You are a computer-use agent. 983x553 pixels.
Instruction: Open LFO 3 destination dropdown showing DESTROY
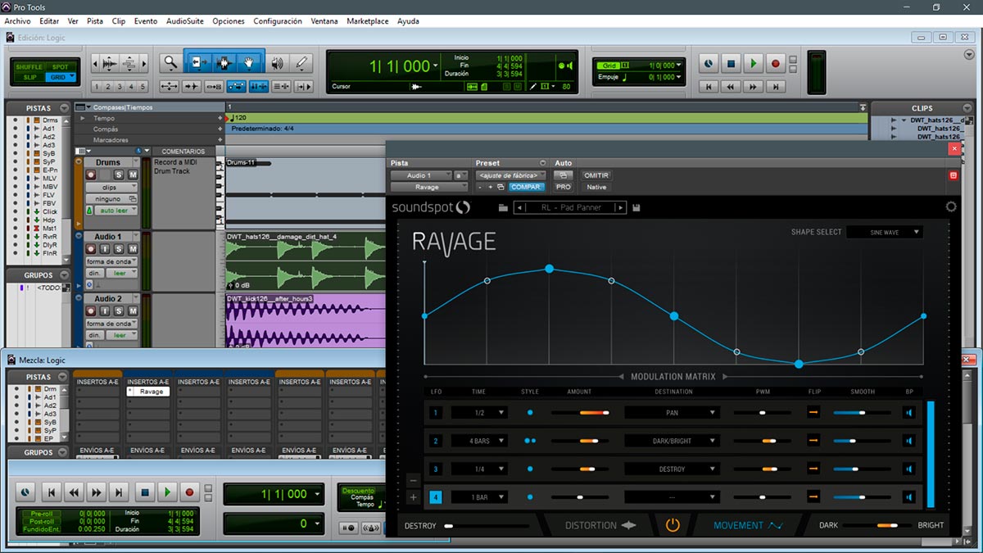(x=672, y=469)
